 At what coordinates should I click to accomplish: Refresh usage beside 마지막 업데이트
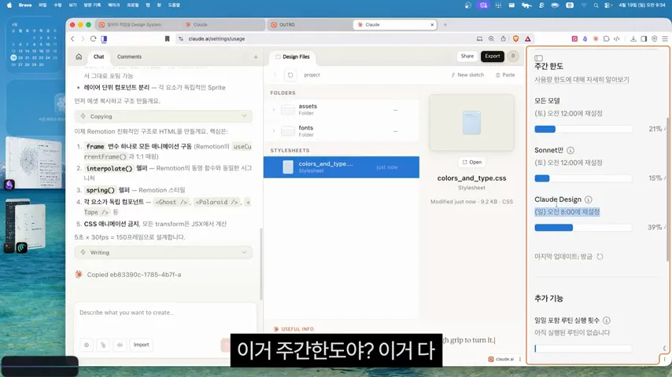point(600,256)
